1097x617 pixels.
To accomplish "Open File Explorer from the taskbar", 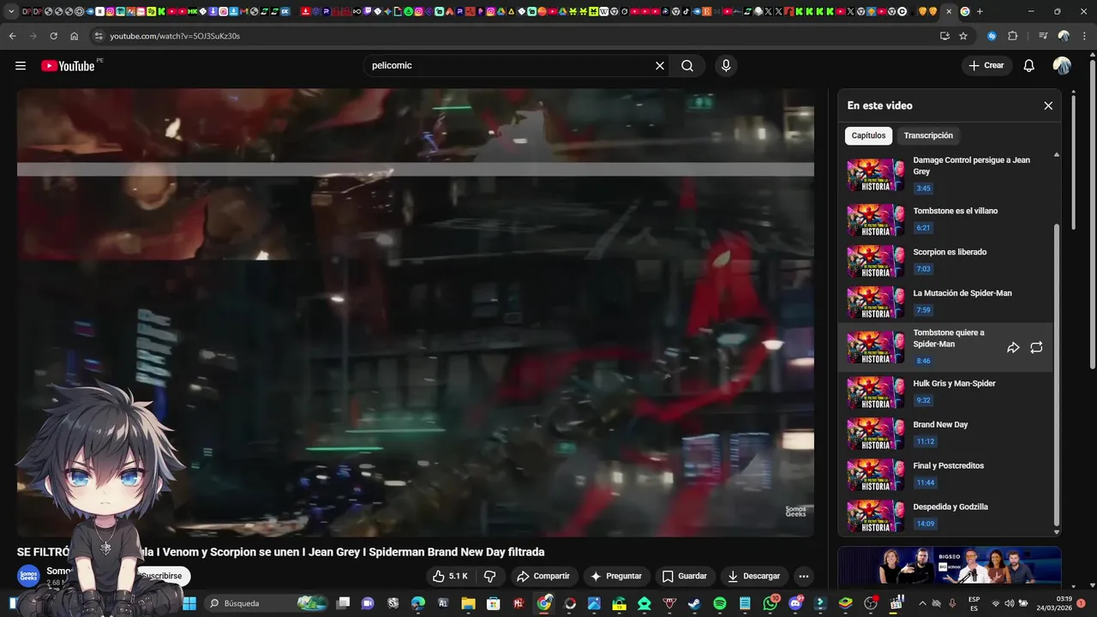I will 468,603.
